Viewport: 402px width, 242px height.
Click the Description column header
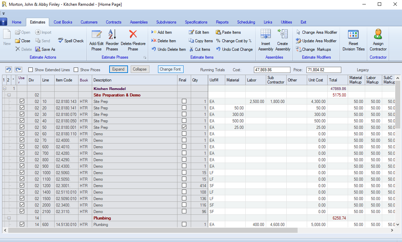[134, 80]
